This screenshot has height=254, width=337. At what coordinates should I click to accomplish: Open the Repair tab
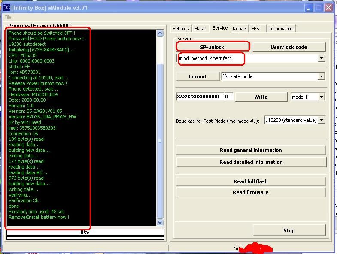click(239, 29)
